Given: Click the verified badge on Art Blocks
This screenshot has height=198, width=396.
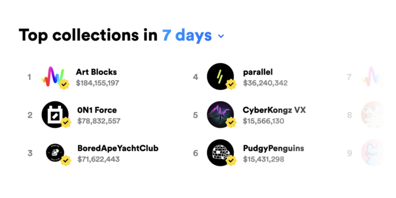Looking at the screenshot, I should (64, 84).
